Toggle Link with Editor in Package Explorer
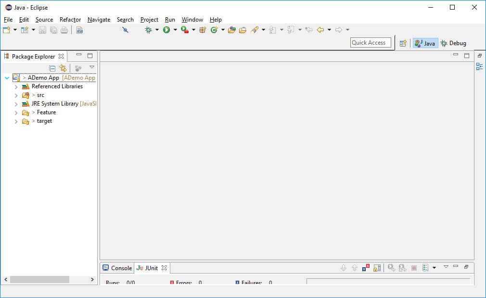This screenshot has width=486, height=298. coord(63,68)
